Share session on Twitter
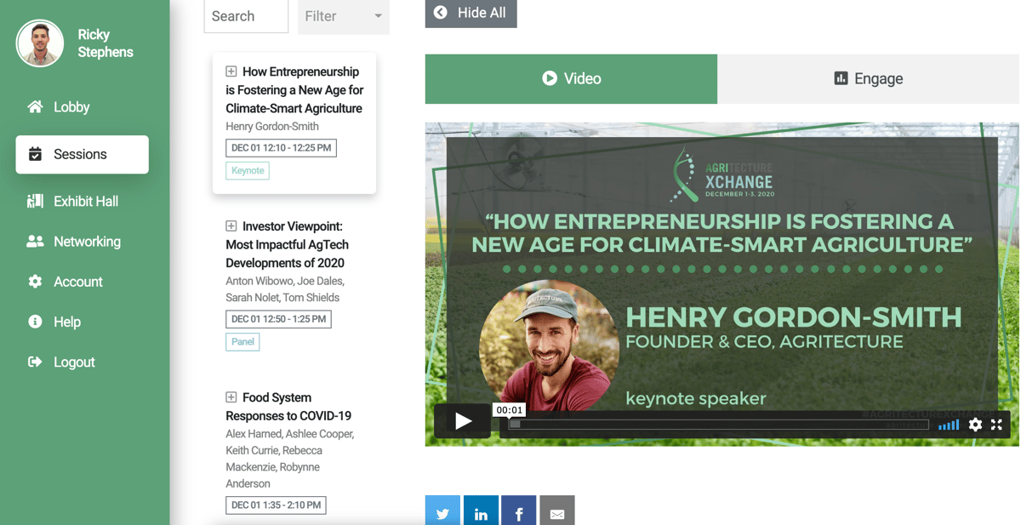 (442, 511)
